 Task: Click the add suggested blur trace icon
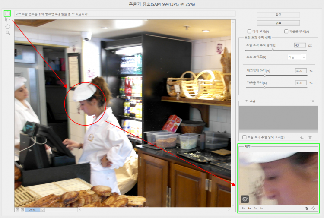302,137
